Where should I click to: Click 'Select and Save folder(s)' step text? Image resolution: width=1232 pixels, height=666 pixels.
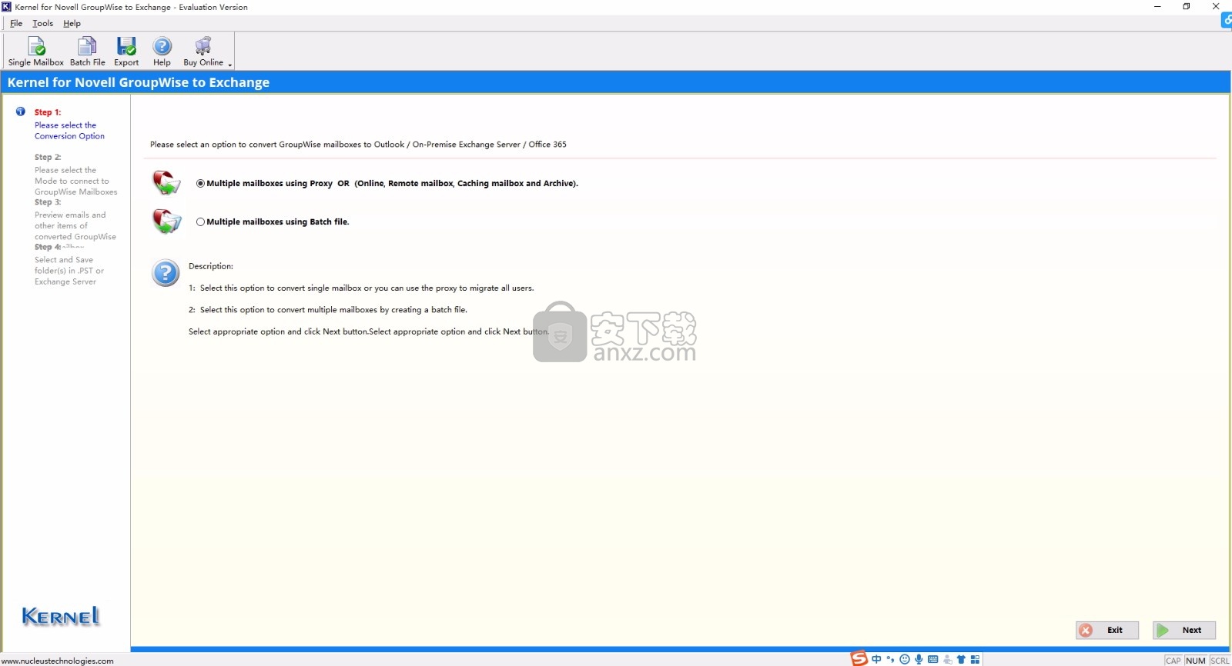point(69,271)
